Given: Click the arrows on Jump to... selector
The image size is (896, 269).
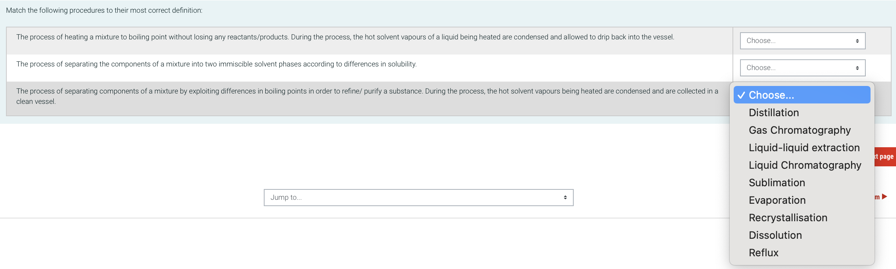Looking at the screenshot, I should (565, 197).
